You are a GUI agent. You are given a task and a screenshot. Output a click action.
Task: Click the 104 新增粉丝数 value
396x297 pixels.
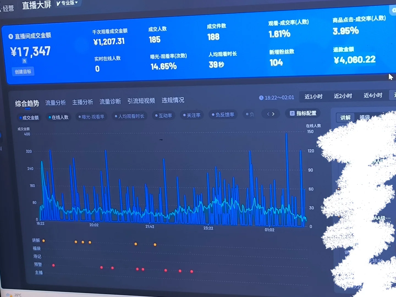tap(276, 63)
